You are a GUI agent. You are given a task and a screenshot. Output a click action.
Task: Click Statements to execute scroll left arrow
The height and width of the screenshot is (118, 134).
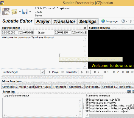(x=87, y=115)
